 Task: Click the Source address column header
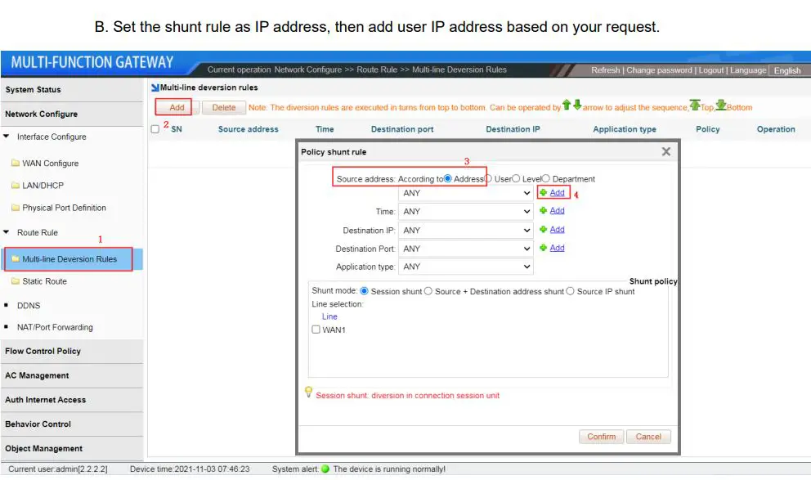(248, 129)
